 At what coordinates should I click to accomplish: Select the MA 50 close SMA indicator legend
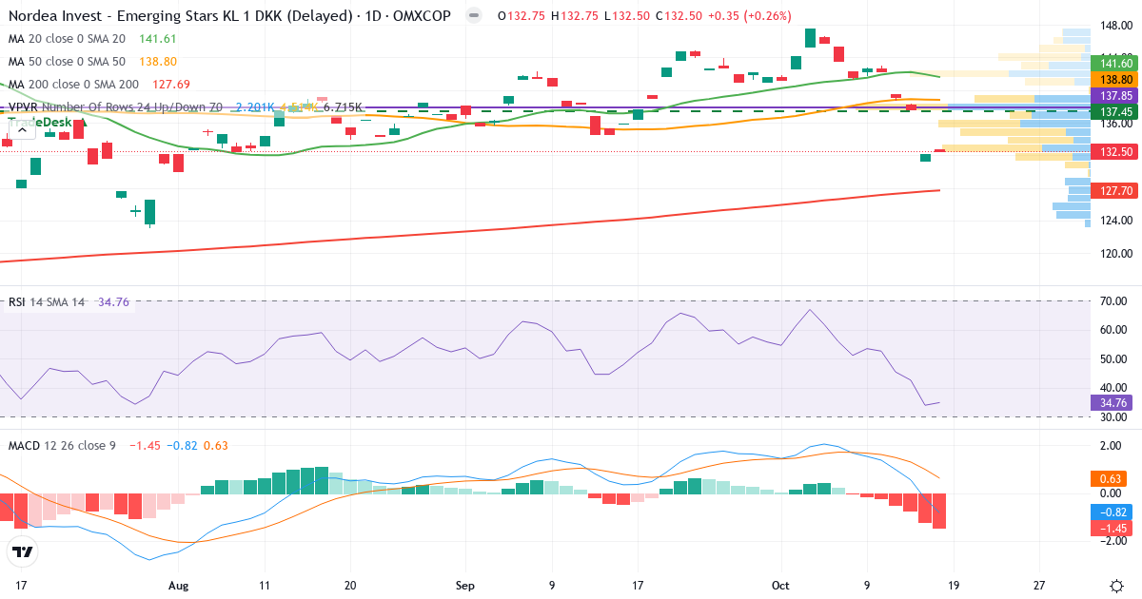coord(67,62)
